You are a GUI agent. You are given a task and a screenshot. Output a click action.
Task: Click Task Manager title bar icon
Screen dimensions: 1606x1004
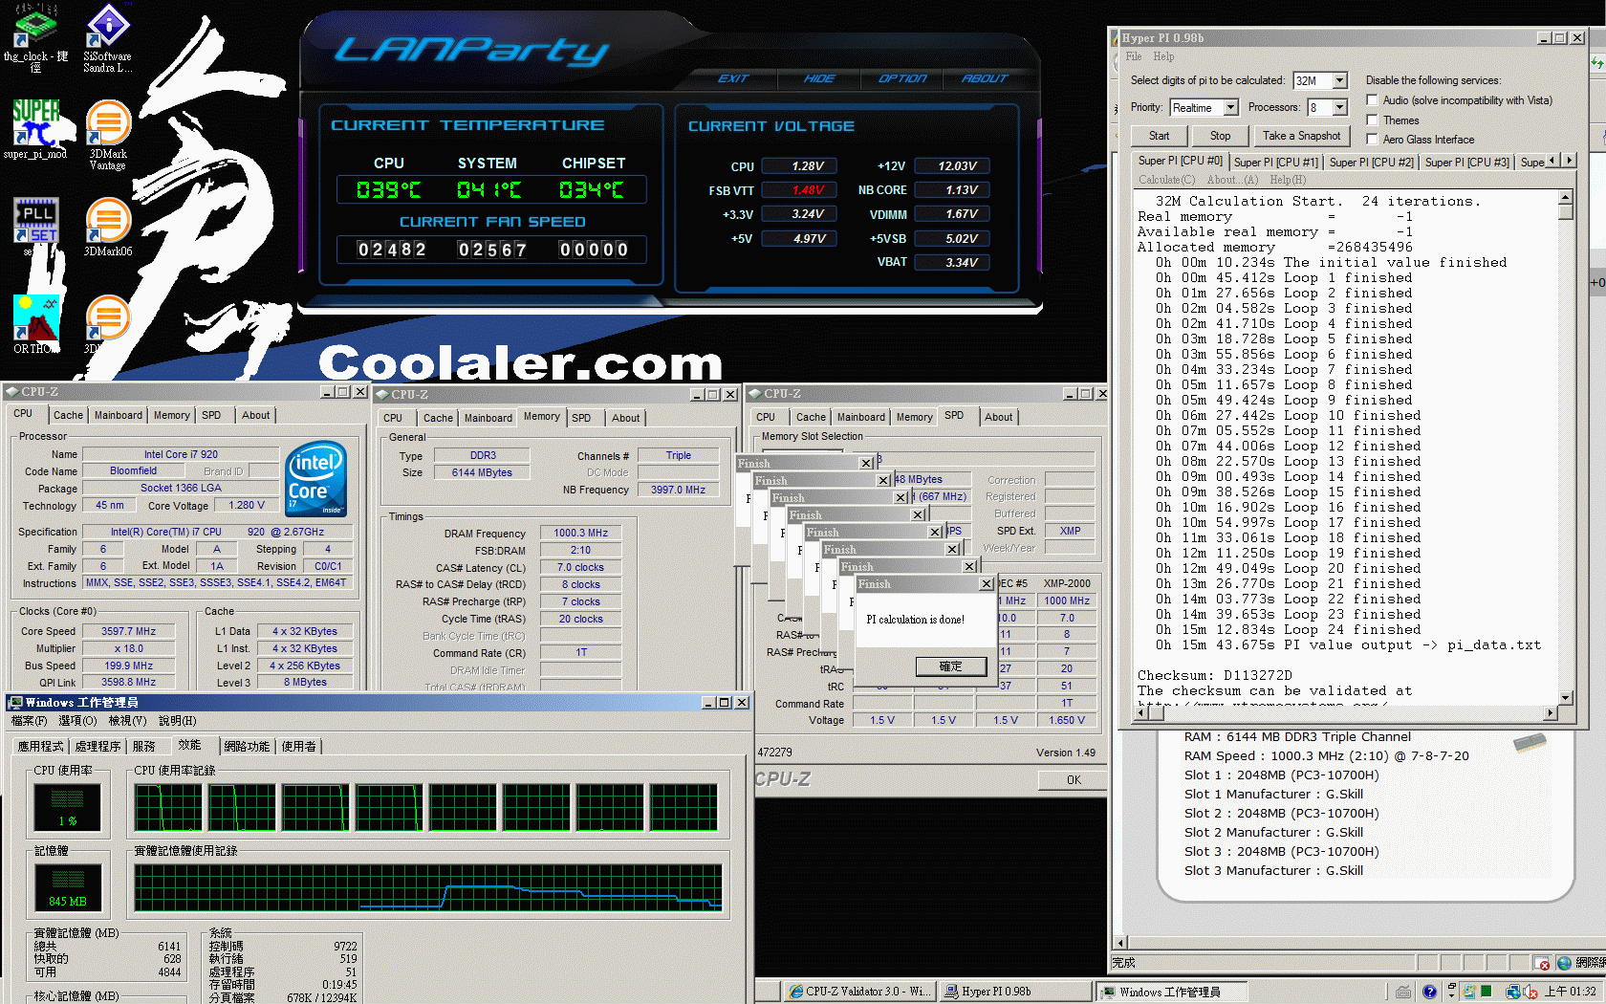tap(16, 703)
